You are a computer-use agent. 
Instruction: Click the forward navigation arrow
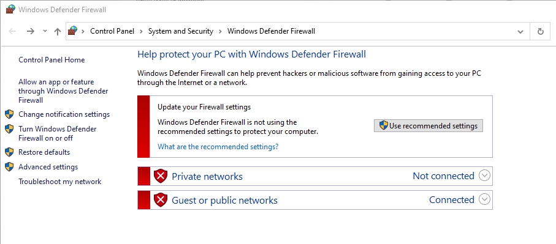(x=31, y=31)
